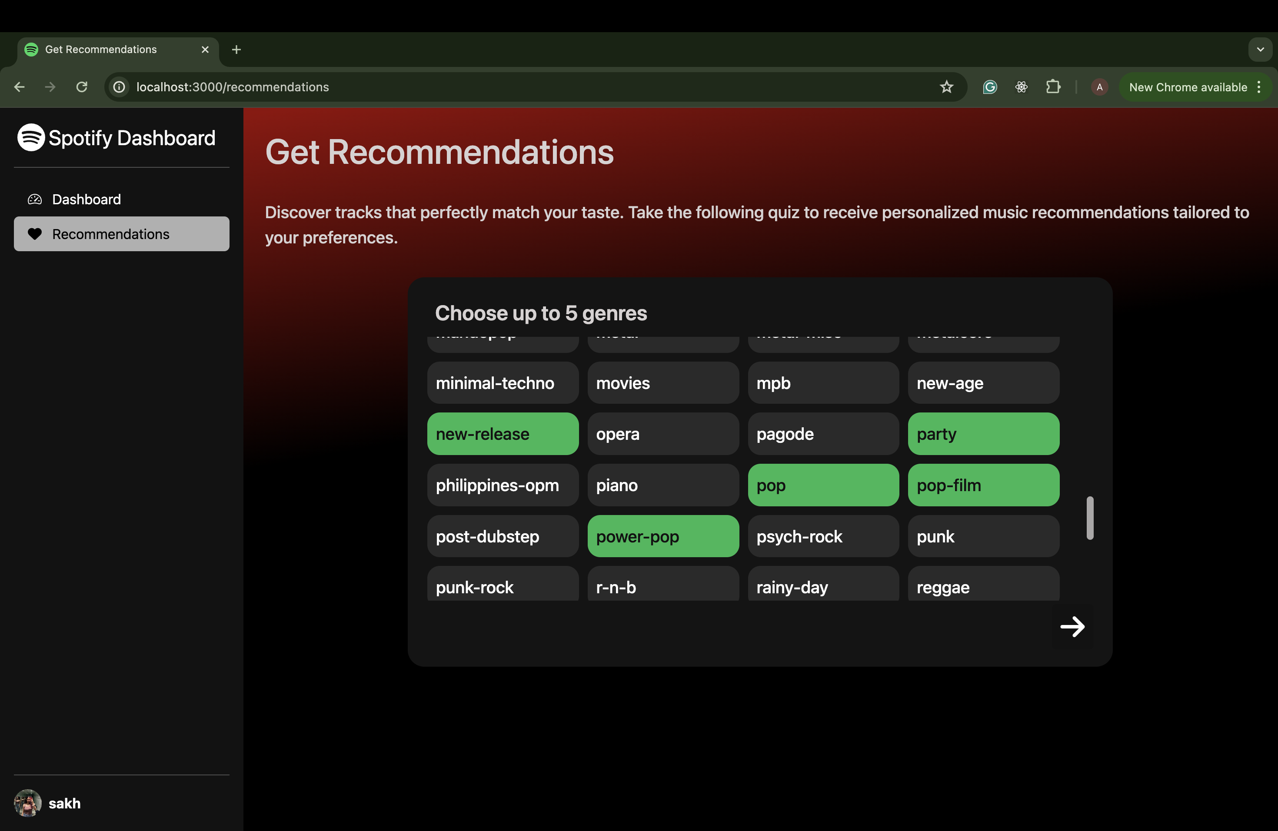The height and width of the screenshot is (831, 1278).
Task: Reload the recommendations page
Action: click(82, 87)
